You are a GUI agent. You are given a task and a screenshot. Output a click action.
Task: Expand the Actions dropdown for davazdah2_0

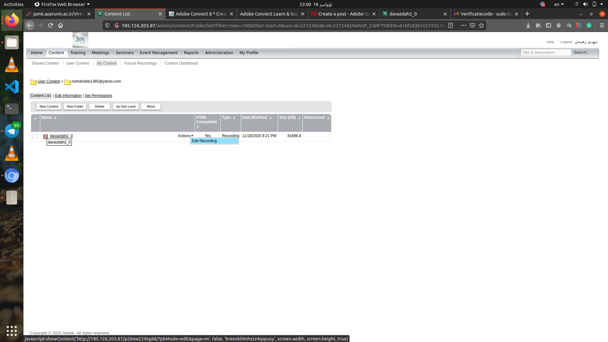coord(185,136)
